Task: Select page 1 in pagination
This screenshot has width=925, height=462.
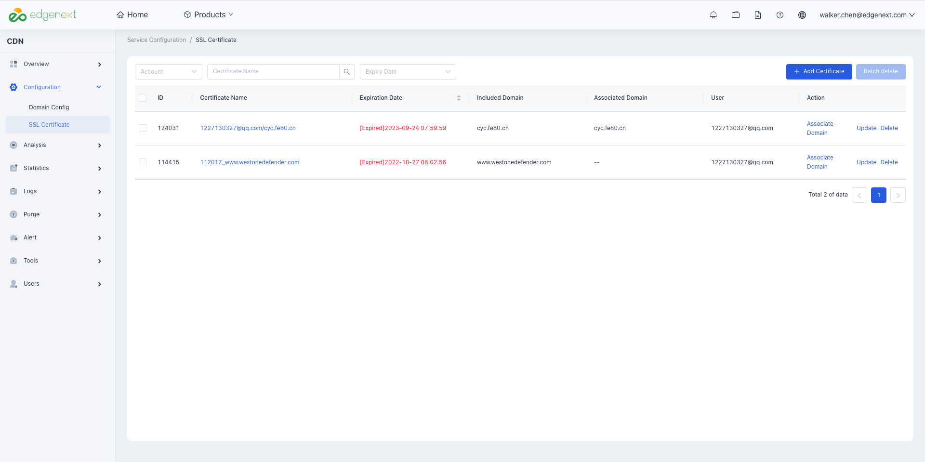Action: [x=879, y=195]
